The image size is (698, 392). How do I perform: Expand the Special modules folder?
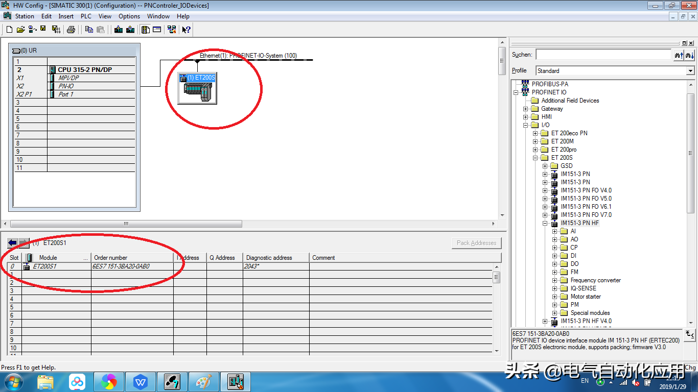(554, 313)
